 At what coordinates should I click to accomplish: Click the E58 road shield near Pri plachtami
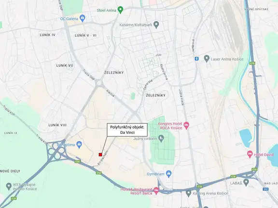click(x=99, y=173)
